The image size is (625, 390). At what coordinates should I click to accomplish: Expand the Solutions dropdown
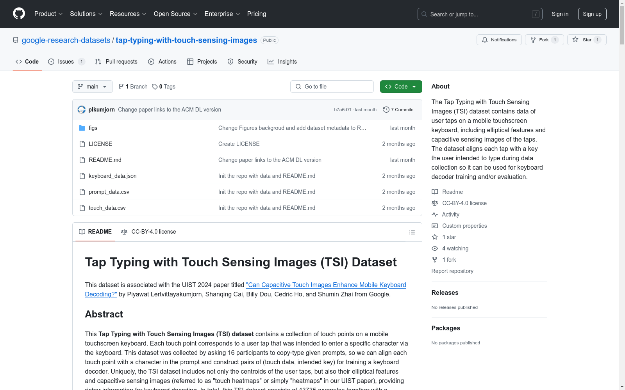pos(86,14)
